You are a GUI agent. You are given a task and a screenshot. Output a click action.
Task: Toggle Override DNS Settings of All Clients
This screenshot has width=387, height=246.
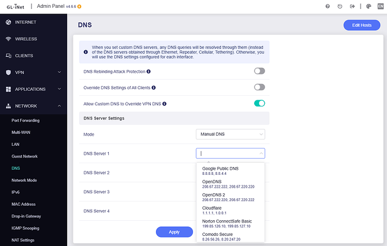pyautogui.click(x=259, y=87)
